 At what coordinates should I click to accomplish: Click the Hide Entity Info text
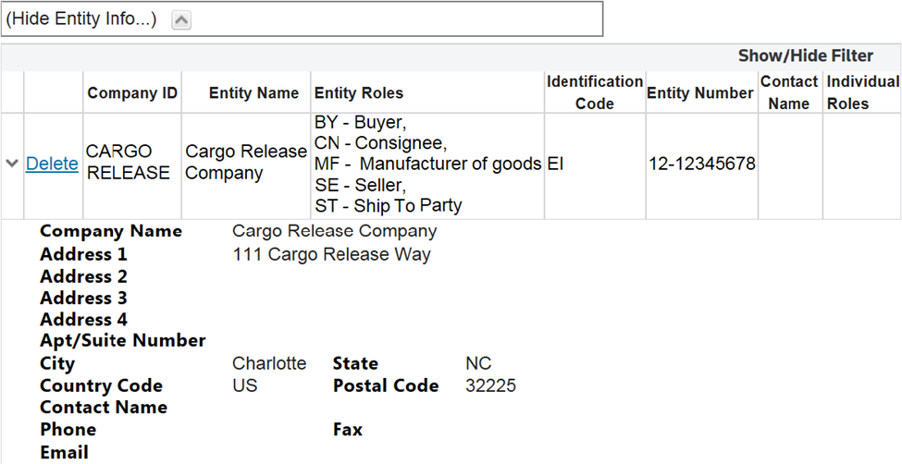coord(81,19)
